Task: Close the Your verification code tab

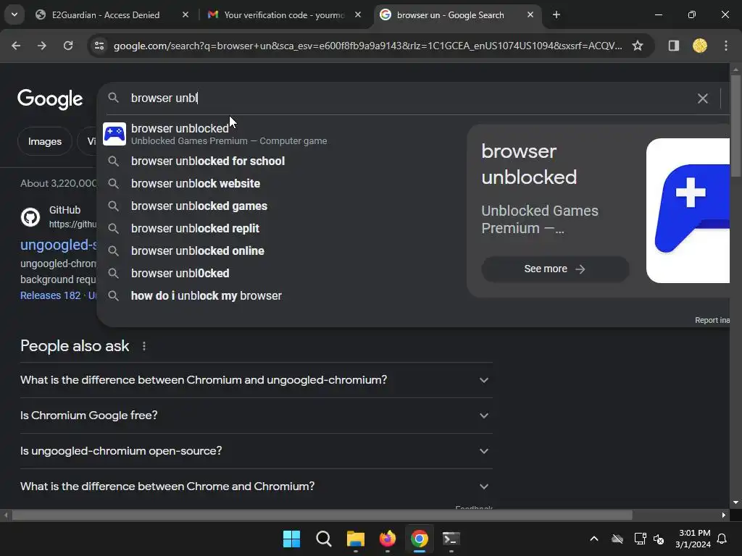Action: pyautogui.click(x=358, y=14)
